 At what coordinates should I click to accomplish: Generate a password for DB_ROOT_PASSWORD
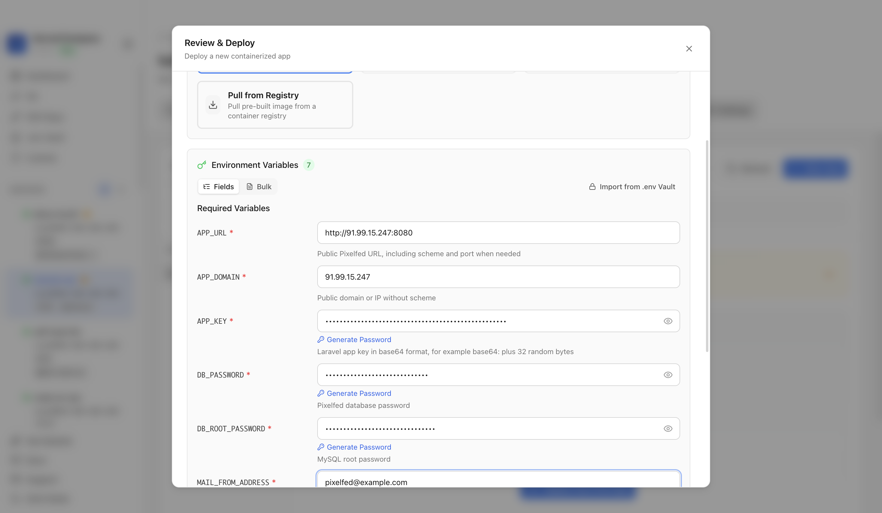coord(354,447)
